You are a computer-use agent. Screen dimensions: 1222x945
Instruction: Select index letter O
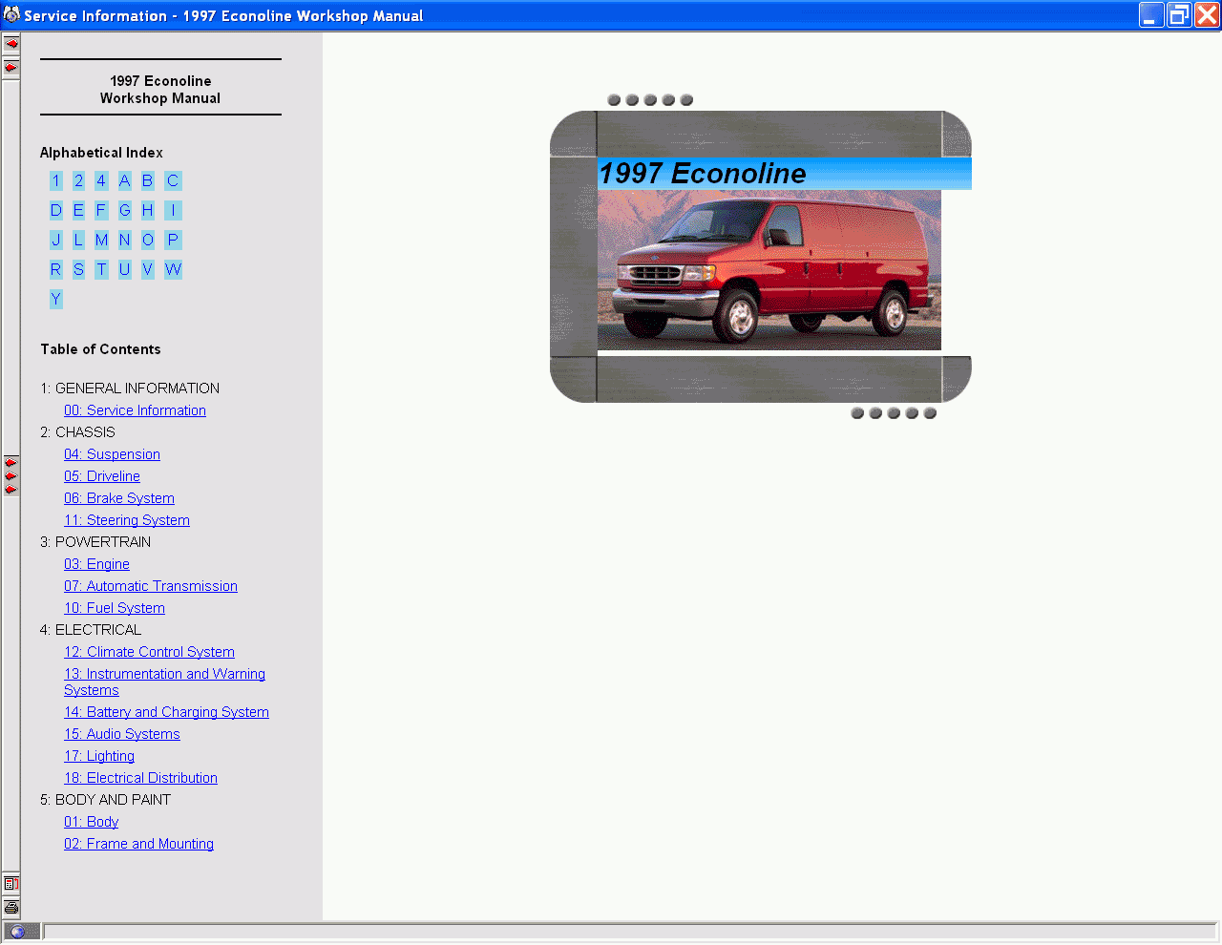147,240
